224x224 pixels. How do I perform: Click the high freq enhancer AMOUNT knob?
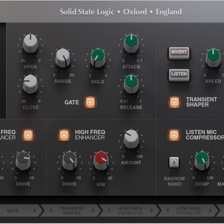pos(132,139)
